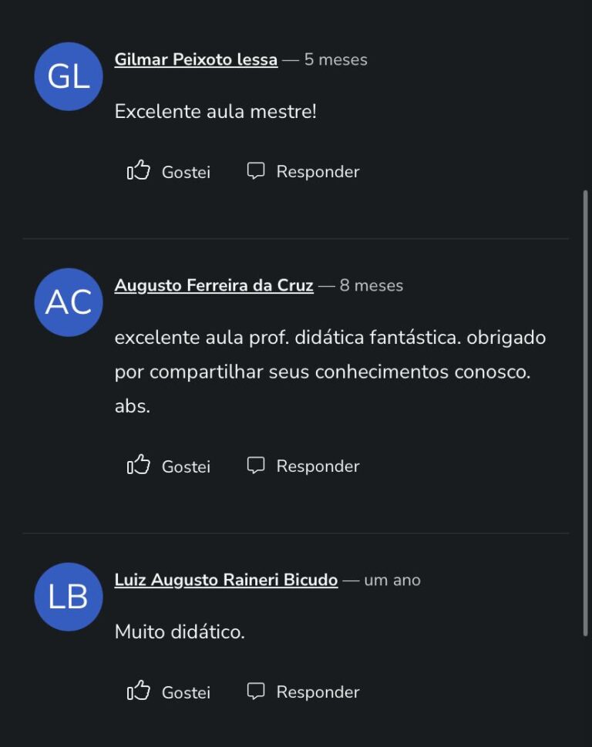Click the "8 meses" timestamp
Image resolution: width=592 pixels, height=747 pixels.
click(x=372, y=285)
